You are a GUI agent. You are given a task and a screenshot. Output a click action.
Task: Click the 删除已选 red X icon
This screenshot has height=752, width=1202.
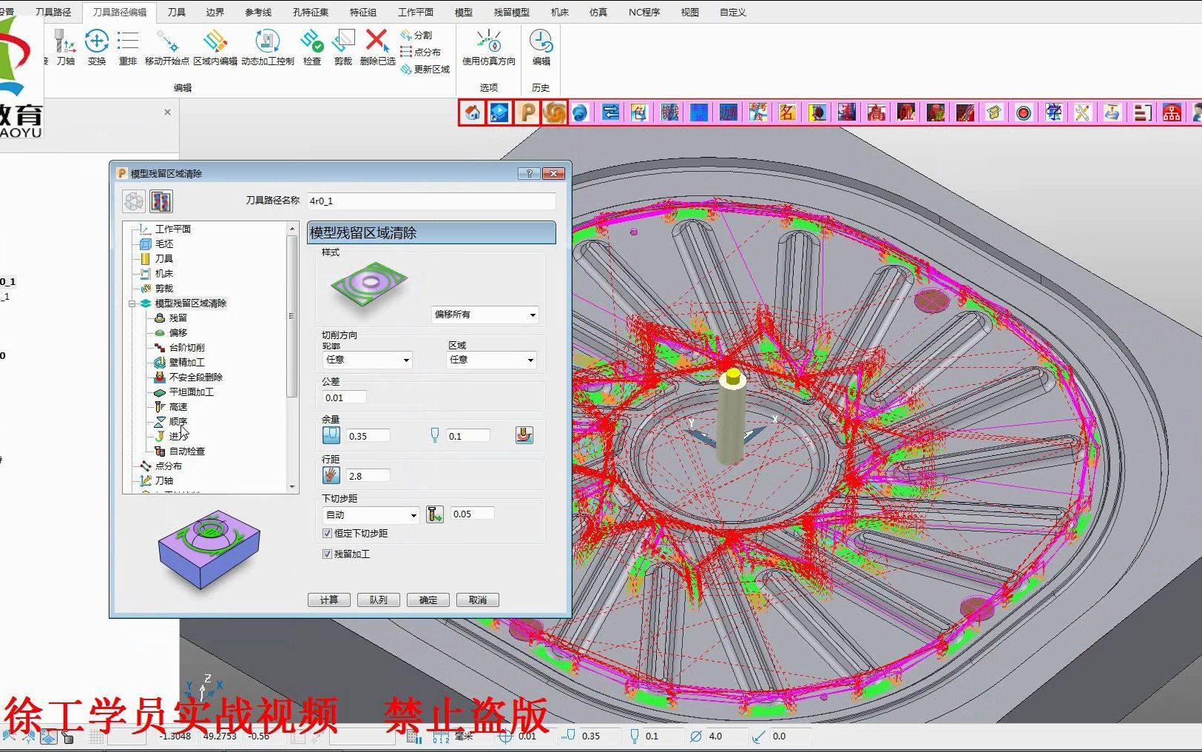click(377, 41)
